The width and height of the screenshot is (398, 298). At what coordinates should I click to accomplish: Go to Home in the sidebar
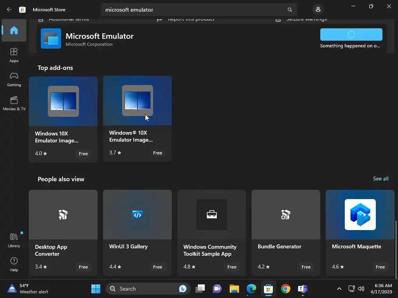[14, 30]
